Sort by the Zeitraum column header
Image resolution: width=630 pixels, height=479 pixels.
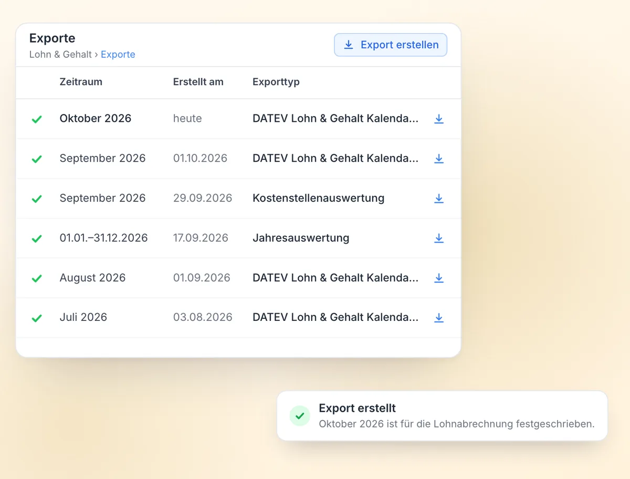(81, 82)
